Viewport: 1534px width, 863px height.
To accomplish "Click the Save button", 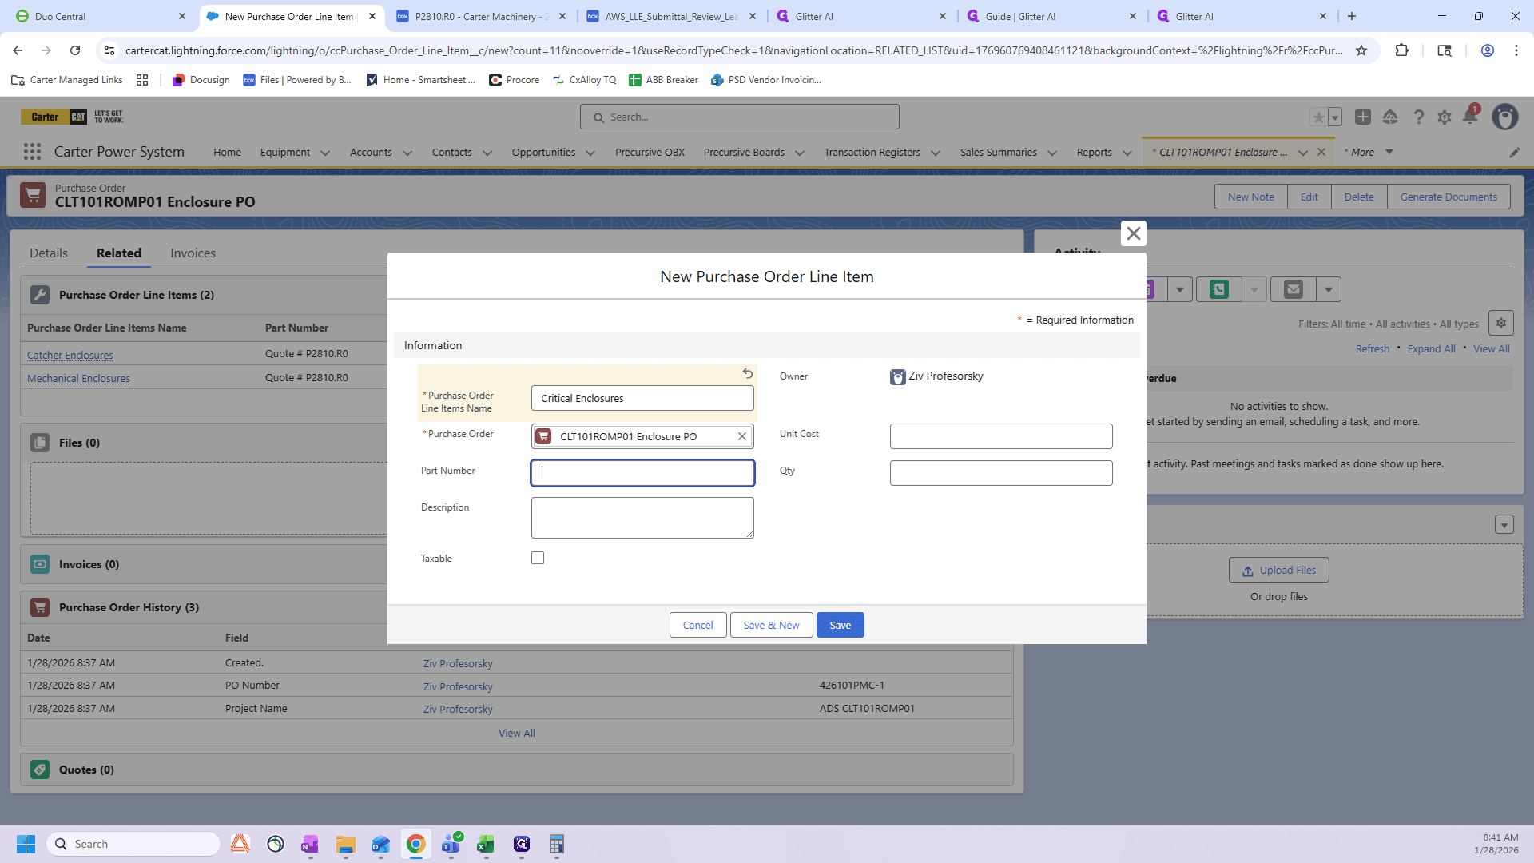I will tap(840, 625).
